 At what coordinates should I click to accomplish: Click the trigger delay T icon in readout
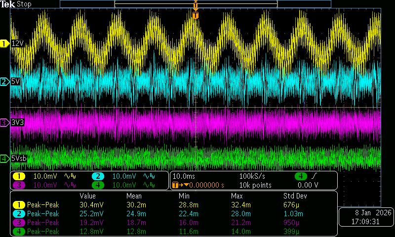175,185
